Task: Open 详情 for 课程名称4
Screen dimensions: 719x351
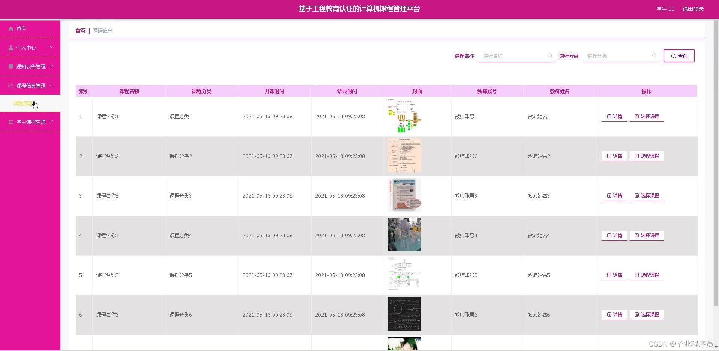Action: 615,235
